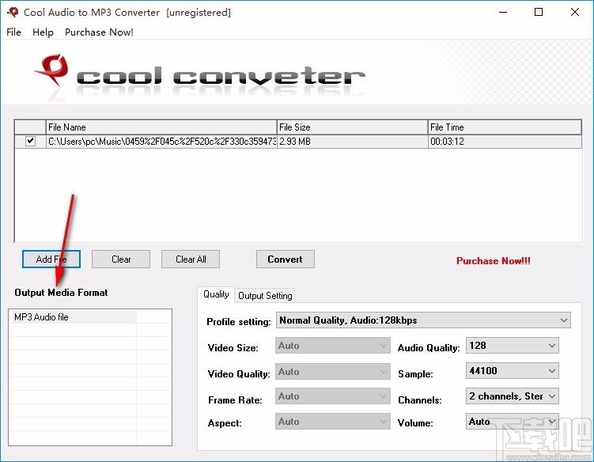Click the red Purchase Now!!! link
Image resolution: width=594 pixels, height=462 pixels.
point(494,261)
